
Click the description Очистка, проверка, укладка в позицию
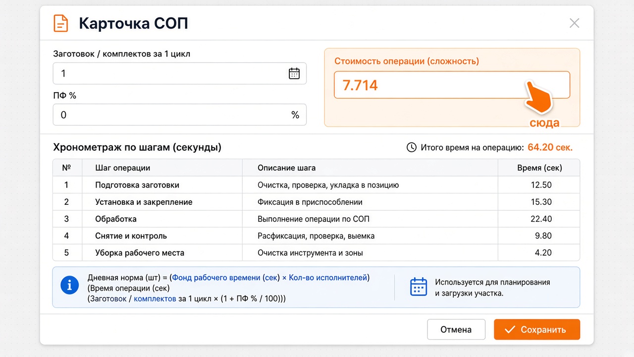[328, 185]
